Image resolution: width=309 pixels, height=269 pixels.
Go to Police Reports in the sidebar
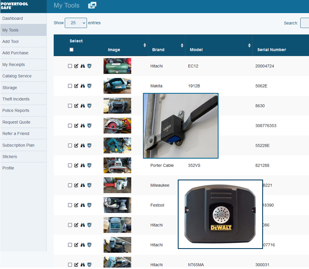[x=16, y=111]
